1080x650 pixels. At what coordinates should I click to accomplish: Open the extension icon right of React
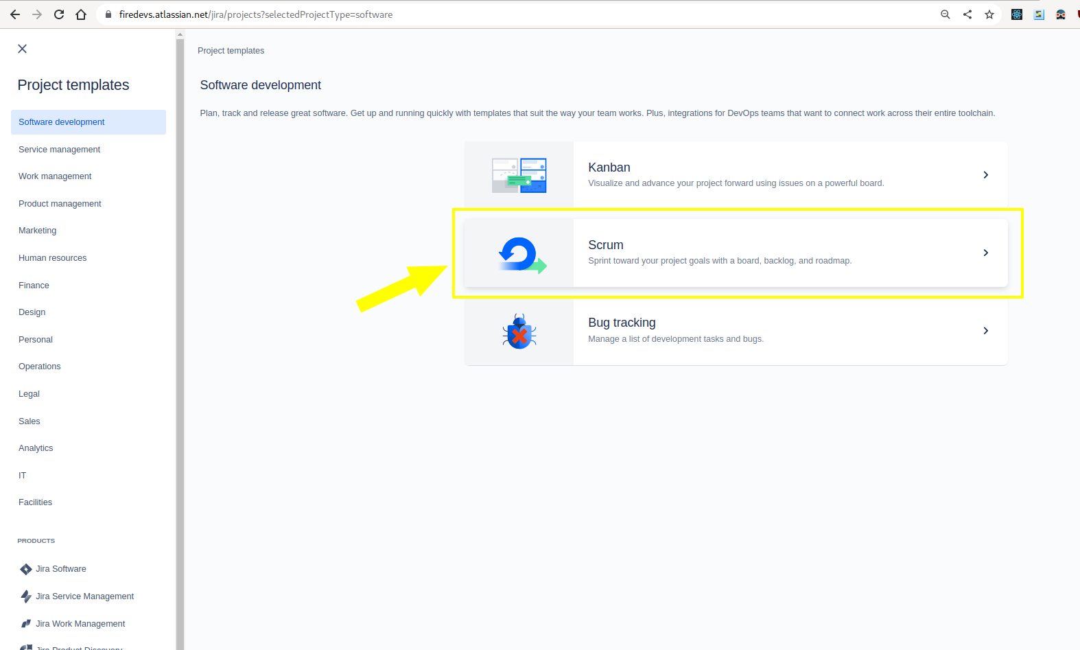(1039, 14)
